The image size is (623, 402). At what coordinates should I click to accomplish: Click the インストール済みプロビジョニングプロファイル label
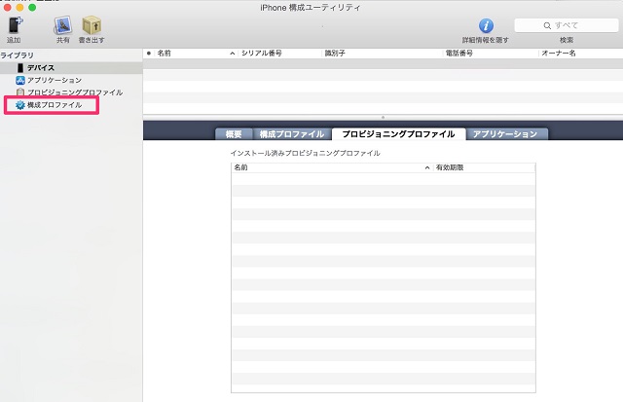305,153
